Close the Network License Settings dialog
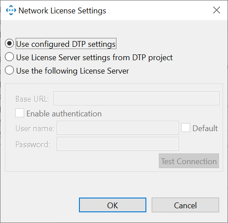 point(216,10)
